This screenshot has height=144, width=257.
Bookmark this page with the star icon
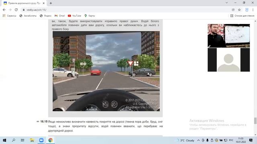[239, 10]
